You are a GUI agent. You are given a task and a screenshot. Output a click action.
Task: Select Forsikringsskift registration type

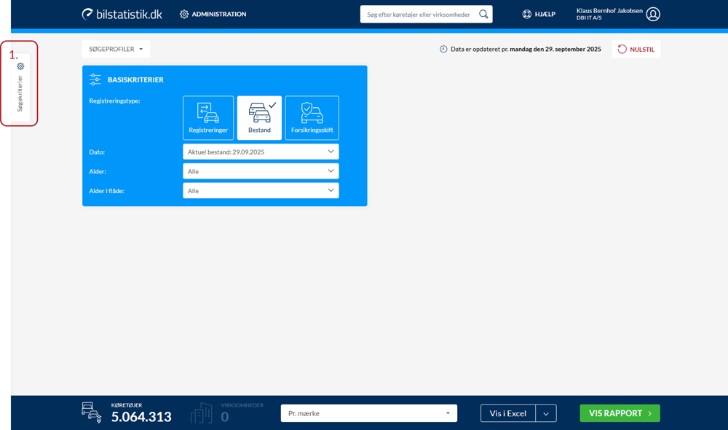pos(312,117)
